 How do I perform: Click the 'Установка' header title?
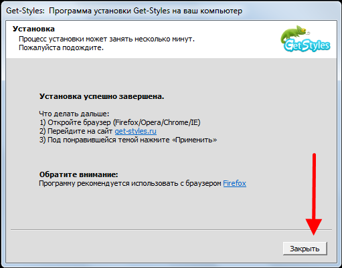[33, 29]
